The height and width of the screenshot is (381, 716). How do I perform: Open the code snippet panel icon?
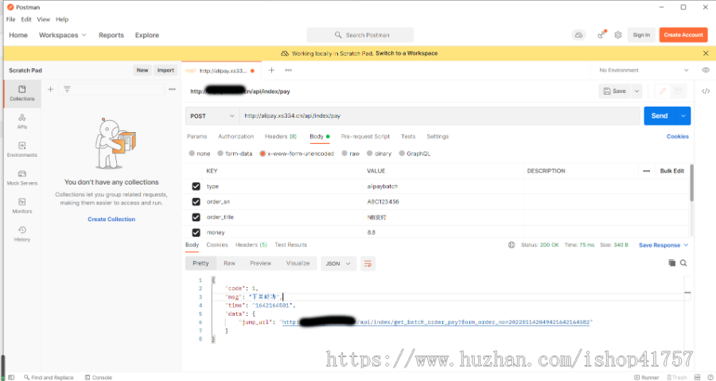point(706,91)
